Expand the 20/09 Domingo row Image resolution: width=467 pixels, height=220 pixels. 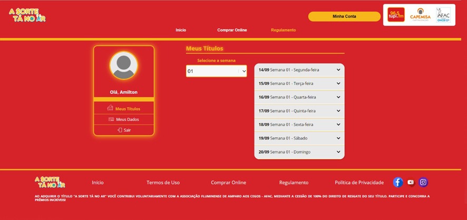(x=299, y=152)
